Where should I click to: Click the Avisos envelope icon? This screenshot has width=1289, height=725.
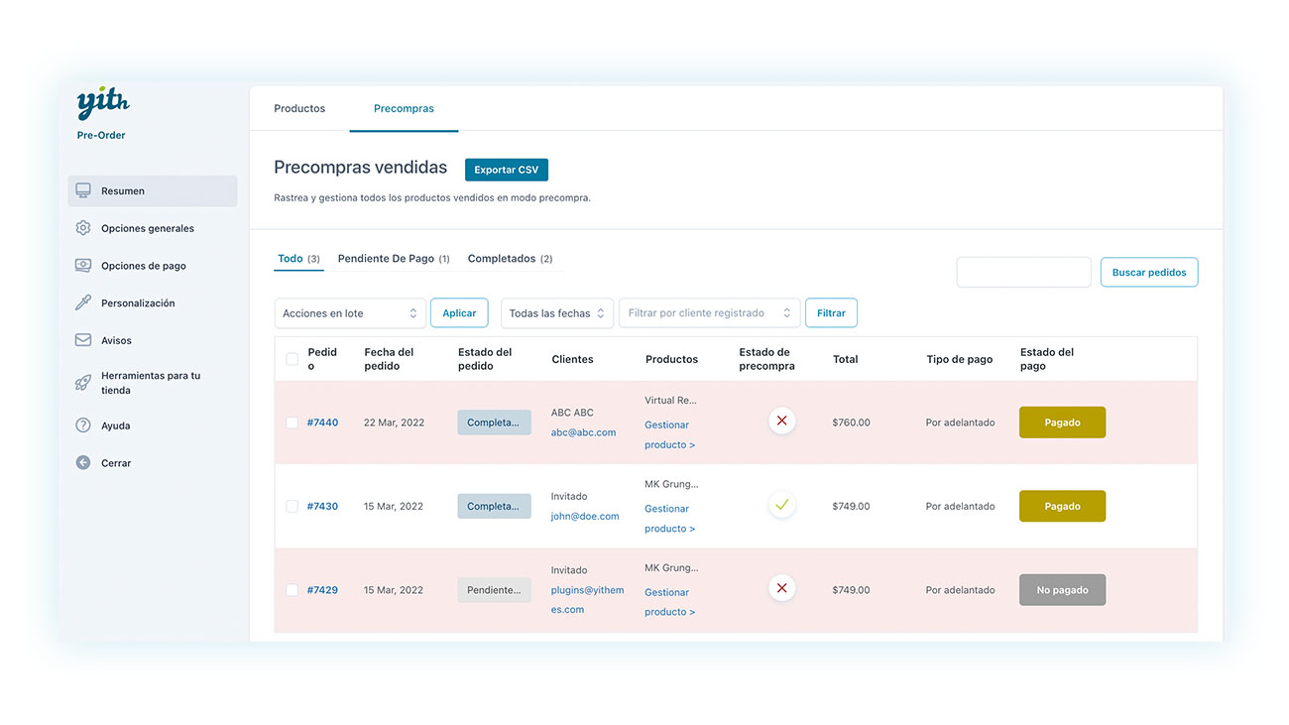point(83,340)
